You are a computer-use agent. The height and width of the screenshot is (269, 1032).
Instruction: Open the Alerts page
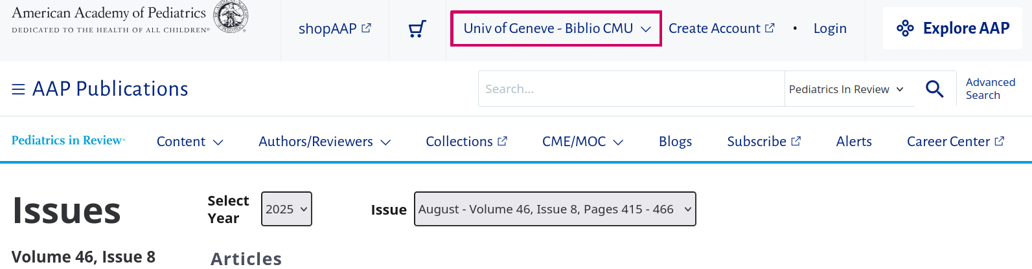coord(854,142)
